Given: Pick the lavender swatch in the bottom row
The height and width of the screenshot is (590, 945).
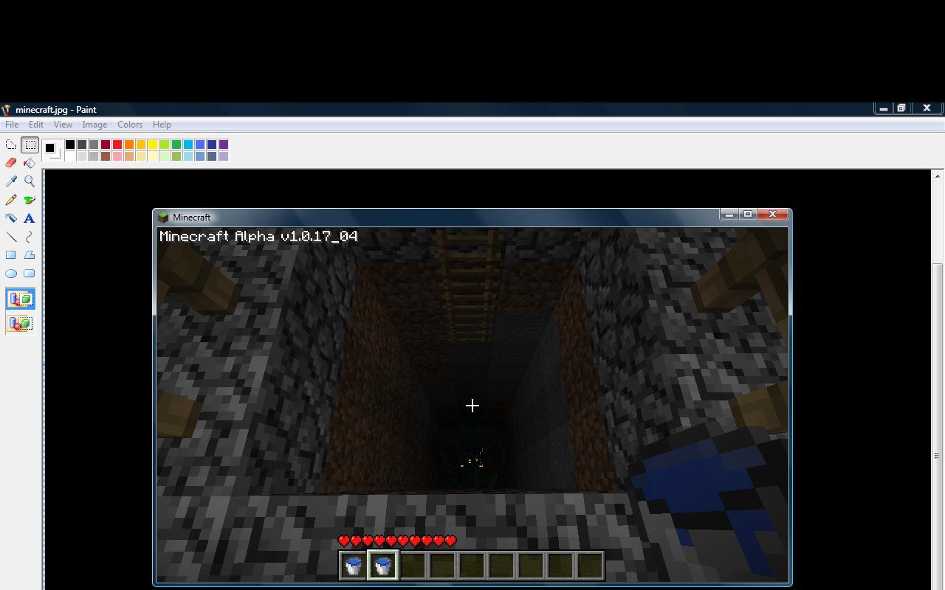Looking at the screenshot, I should click(224, 156).
